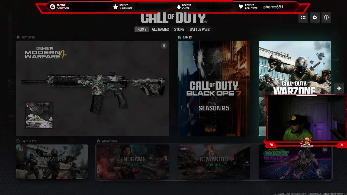Click the Call of Duty logo
This screenshot has width=347, height=195.
174,18
